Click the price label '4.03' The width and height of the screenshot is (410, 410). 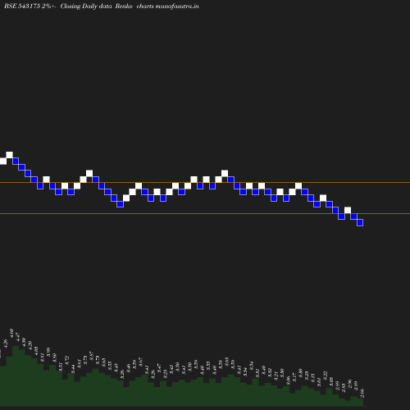pyautogui.click(x=36, y=351)
